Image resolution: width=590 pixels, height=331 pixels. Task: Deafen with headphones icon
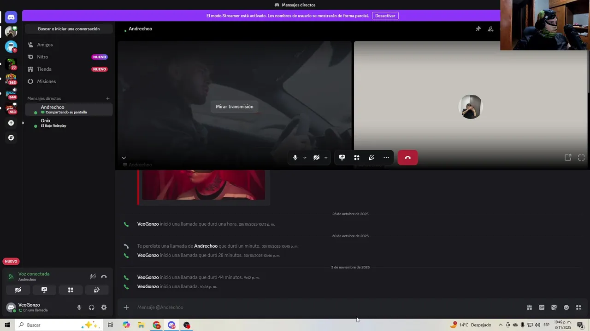(91, 308)
